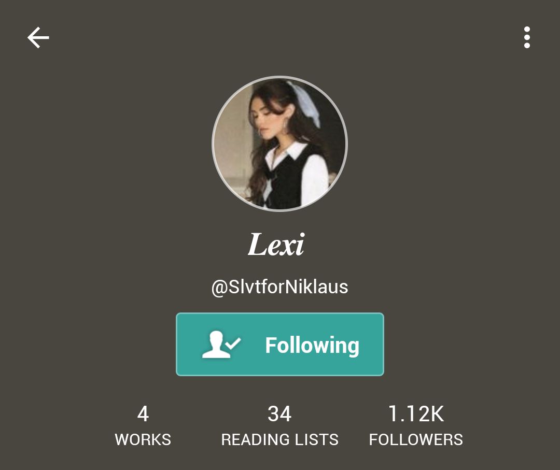Open the FOLLOWERS list label
The width and height of the screenshot is (560, 470).
click(x=416, y=439)
